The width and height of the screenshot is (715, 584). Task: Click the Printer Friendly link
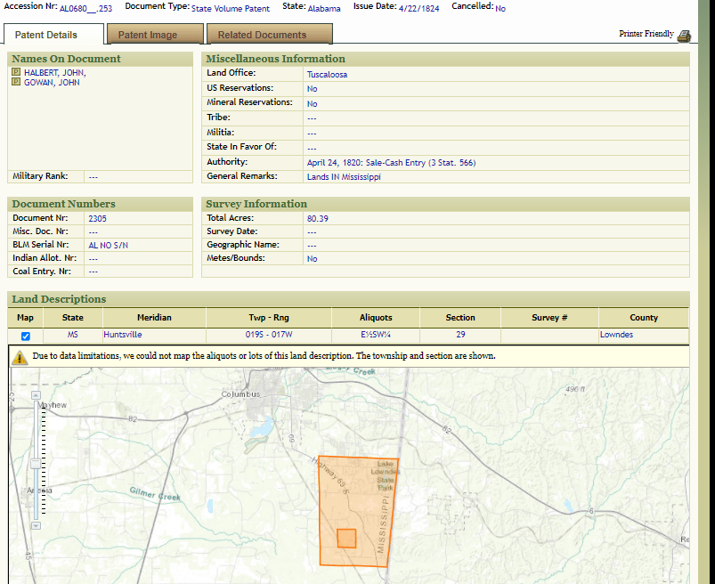(x=646, y=34)
